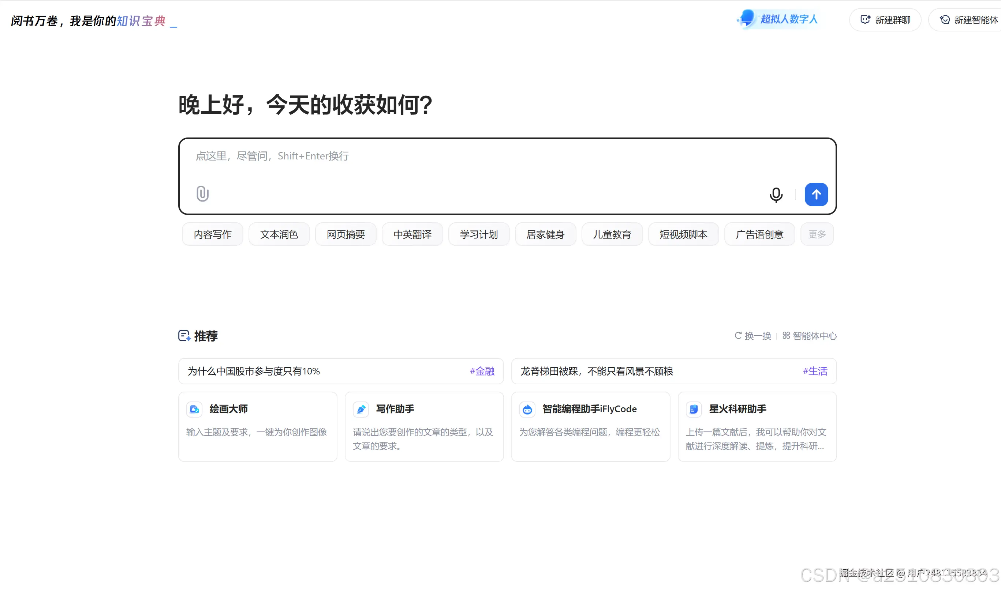Select the 短视频脚本 suggestion chip

click(683, 234)
